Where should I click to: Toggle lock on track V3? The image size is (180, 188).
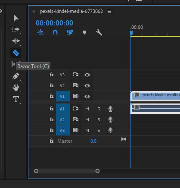52,75
